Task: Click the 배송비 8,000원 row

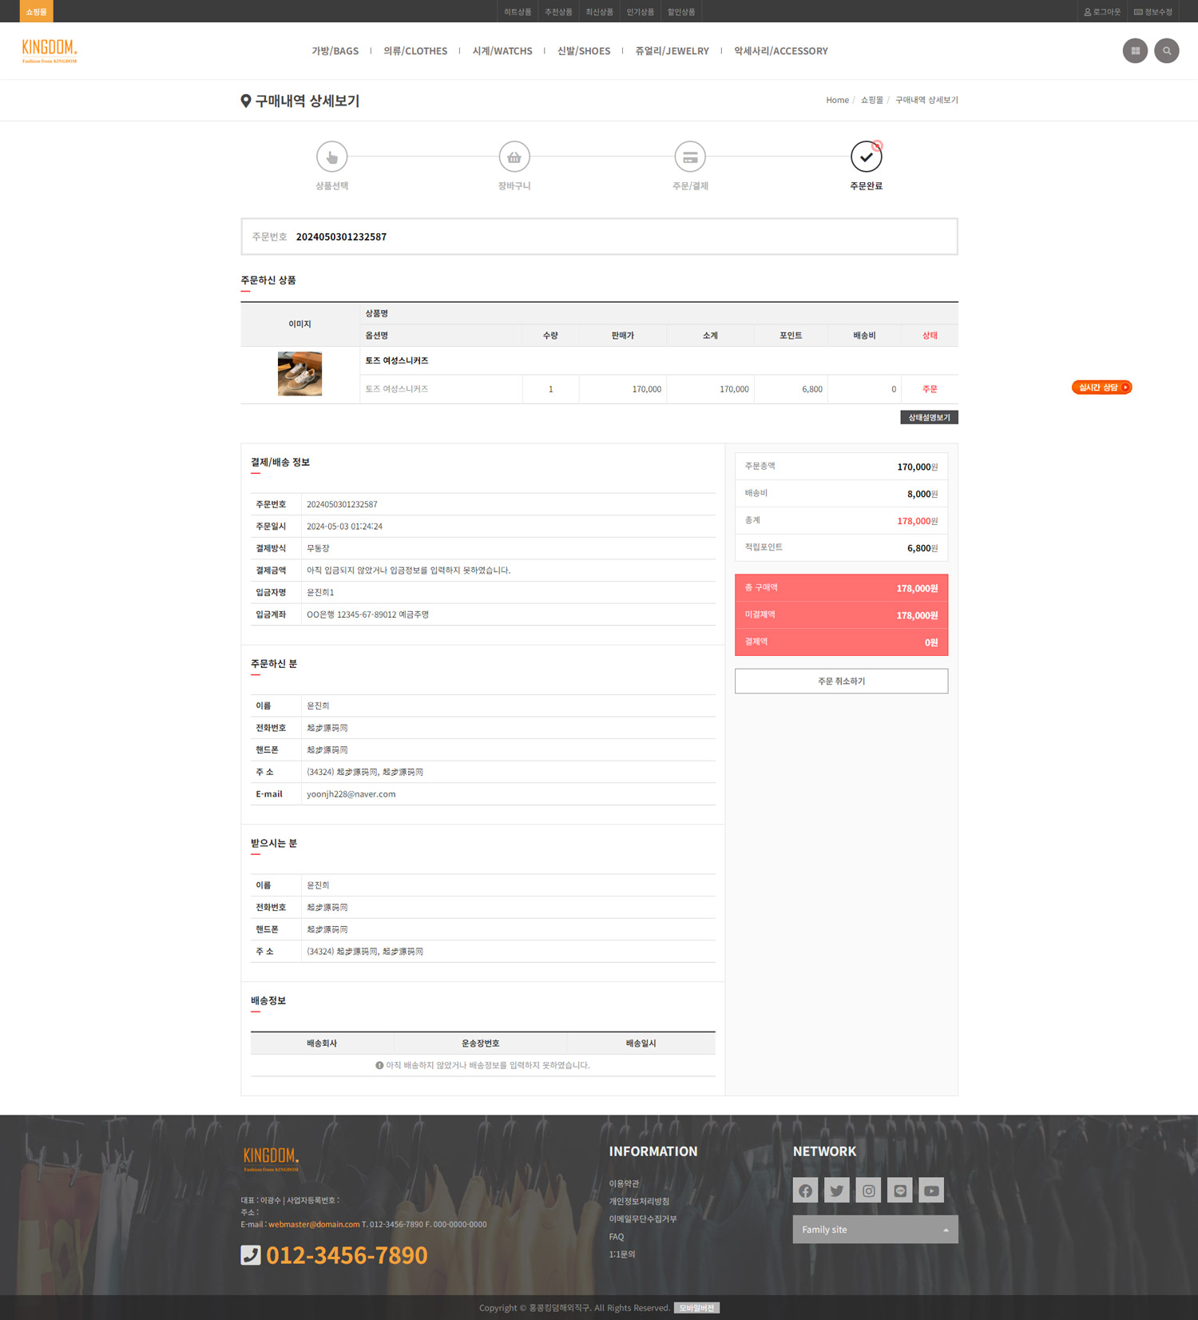Action: point(841,494)
